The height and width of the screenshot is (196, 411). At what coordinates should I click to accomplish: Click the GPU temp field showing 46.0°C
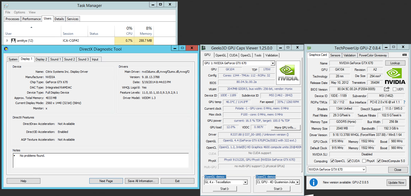[237, 102]
